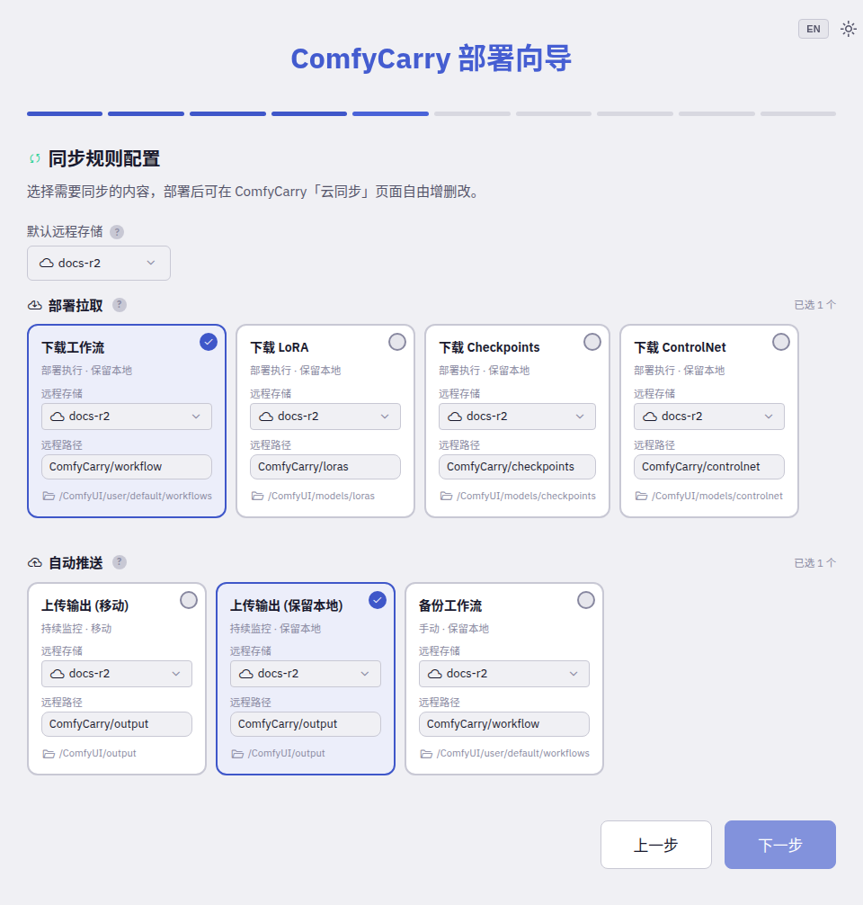Switch language with the EN button

[x=814, y=29]
